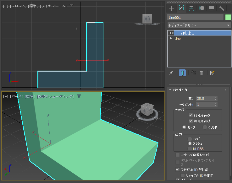Toggle Show End Result icon
The width and height of the screenshot is (232, 183).
click(x=182, y=73)
